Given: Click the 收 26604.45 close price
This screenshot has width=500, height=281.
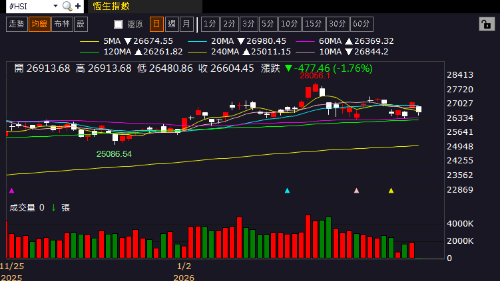Looking at the screenshot, I should coord(226,68).
